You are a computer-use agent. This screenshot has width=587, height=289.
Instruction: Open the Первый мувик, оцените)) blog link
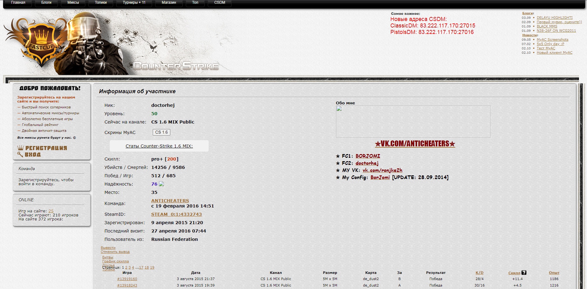point(559,22)
